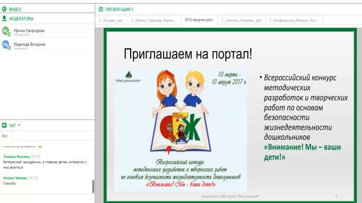Select the 28-03-вводная.pptx tab
Image resolution: width=362 pixels, height=203 pixels.
tap(199, 20)
